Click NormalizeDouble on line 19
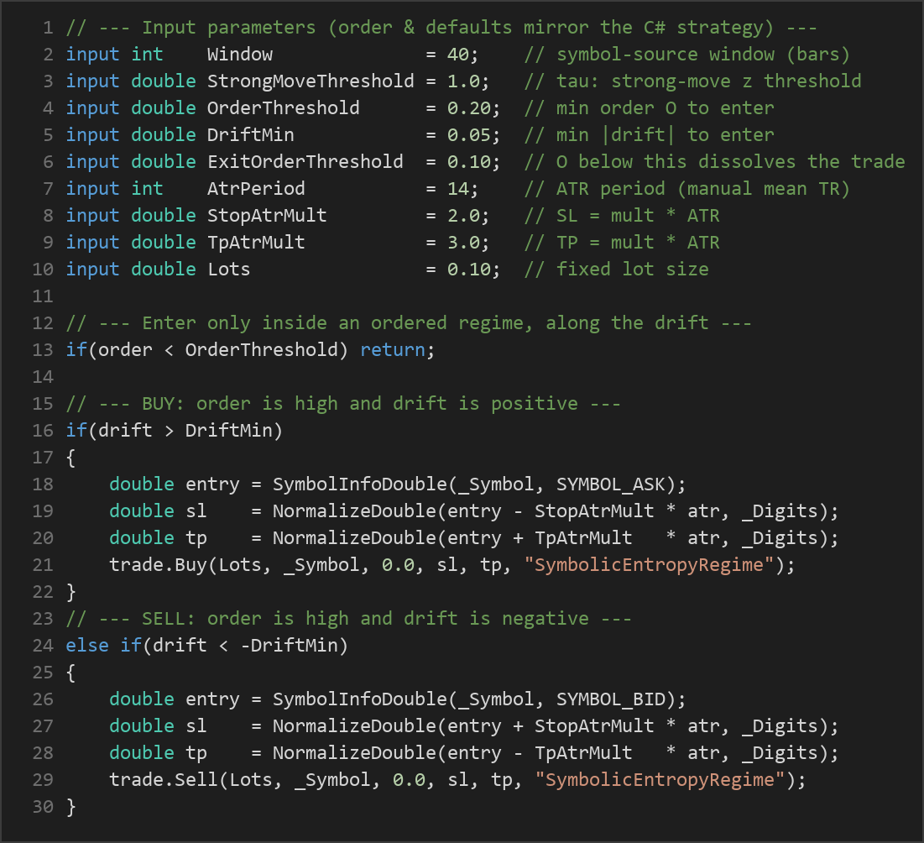 pos(354,511)
